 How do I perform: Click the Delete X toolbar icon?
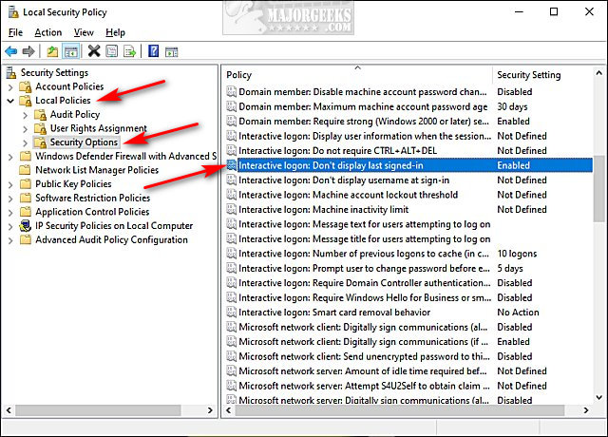click(x=94, y=50)
